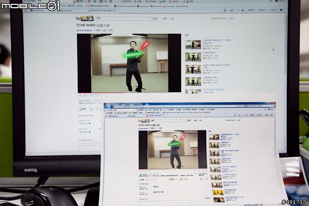This screenshot has height=206, width=309.
Task: Click the Upload link in YouTube header
Action: pyautogui.click(x=172, y=18)
